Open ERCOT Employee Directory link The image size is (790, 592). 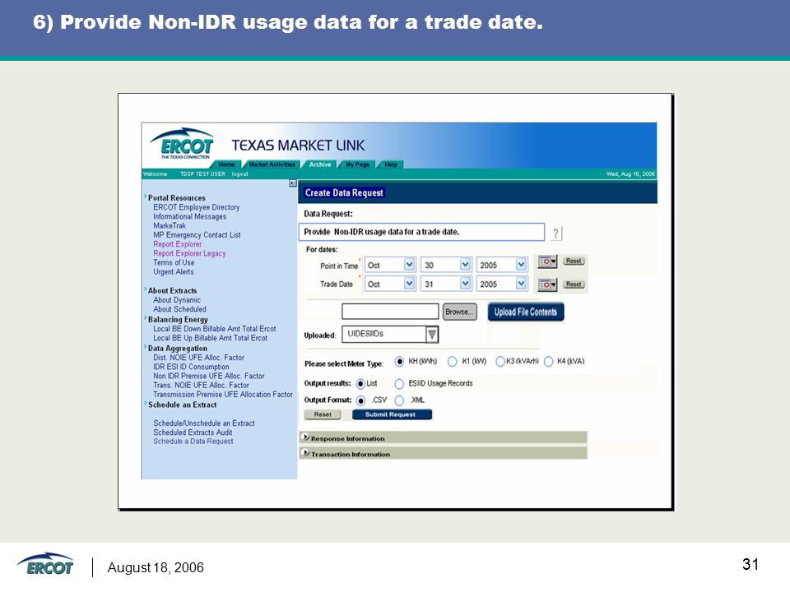tap(197, 207)
